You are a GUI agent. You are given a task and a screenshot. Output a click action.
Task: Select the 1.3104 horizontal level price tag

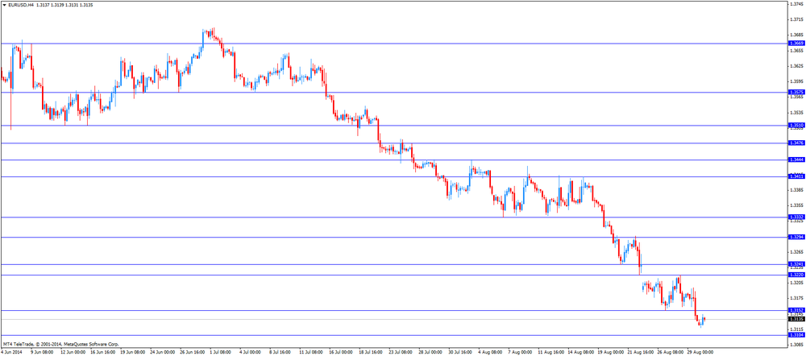coord(796,335)
